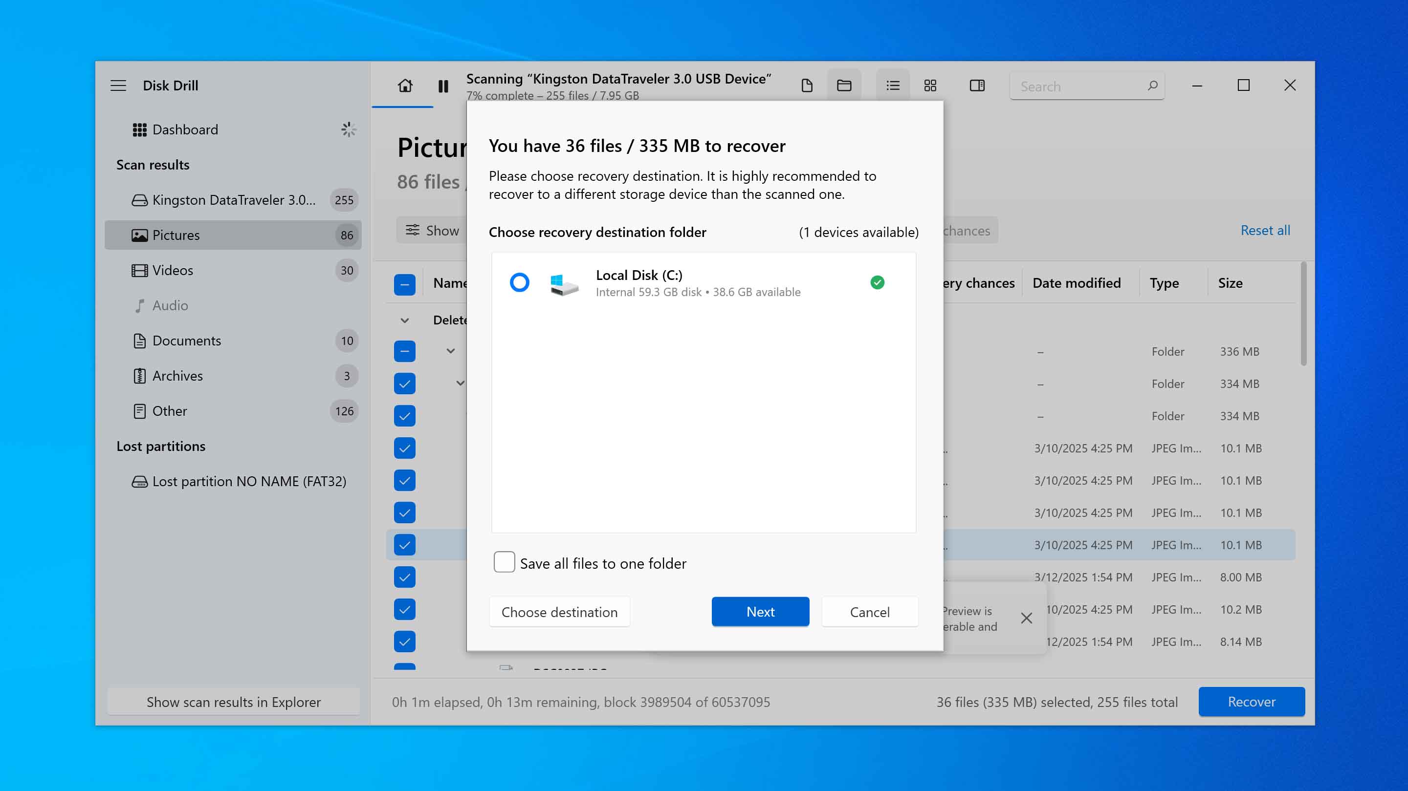Collapse the Deleted group chevron
1408x791 pixels.
[x=404, y=321]
